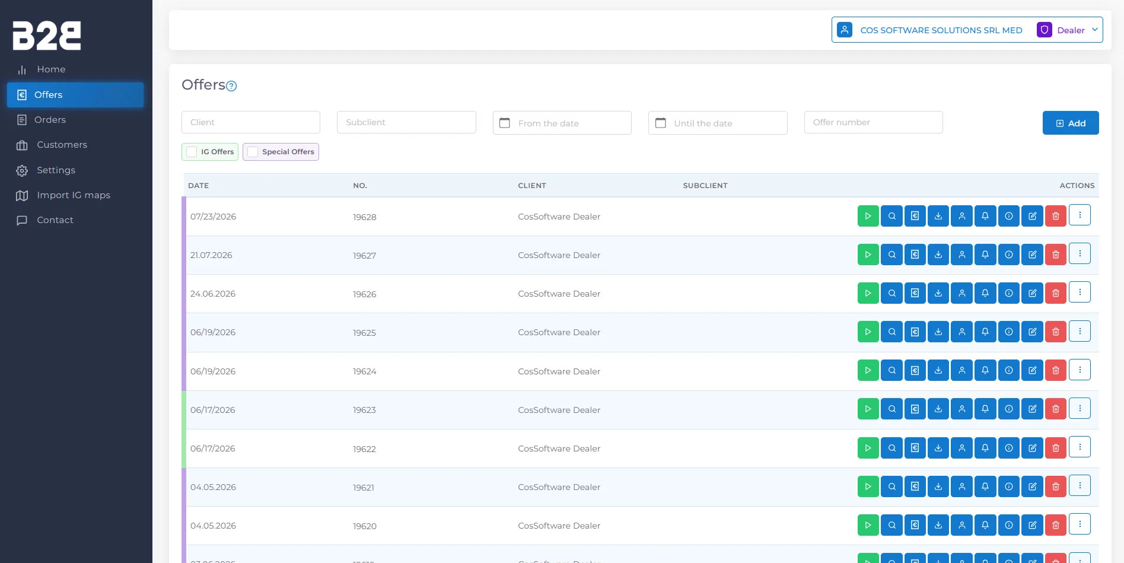Image resolution: width=1124 pixels, height=563 pixels.
Task: Open help icon next to Offers title
Action: pyautogui.click(x=232, y=86)
